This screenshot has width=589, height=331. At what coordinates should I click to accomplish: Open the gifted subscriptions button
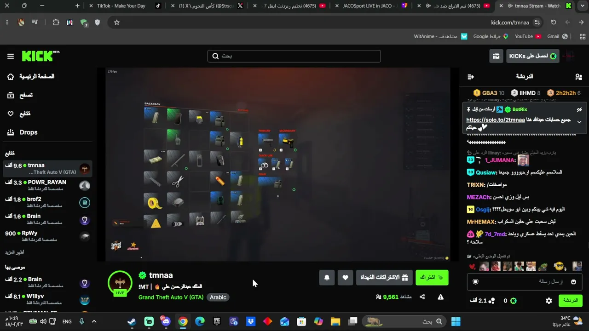tap(384, 277)
